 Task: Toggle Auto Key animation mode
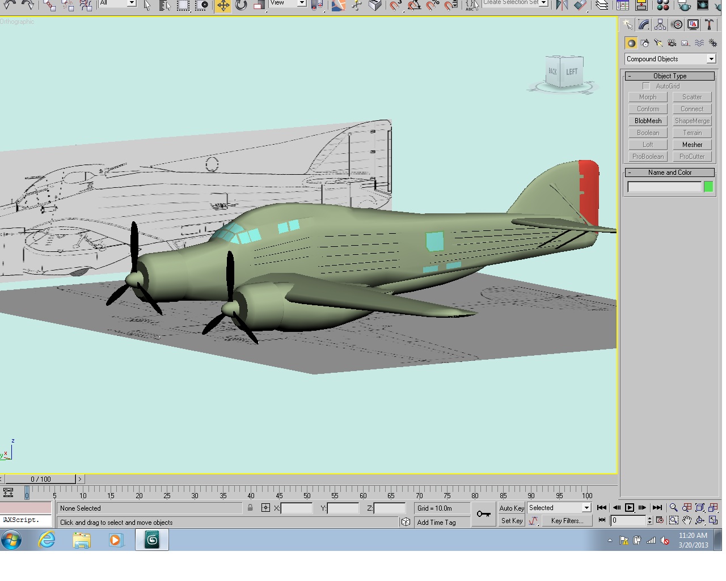pos(512,508)
